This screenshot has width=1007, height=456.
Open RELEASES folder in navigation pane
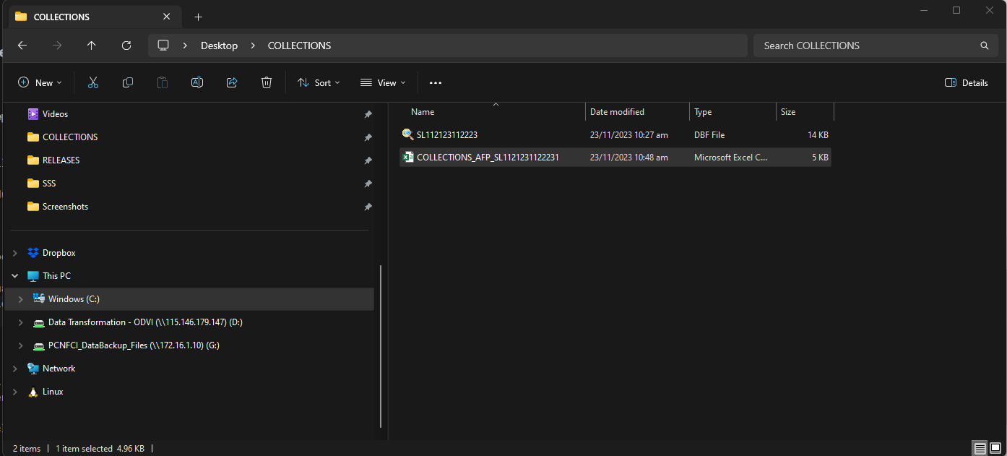click(61, 160)
